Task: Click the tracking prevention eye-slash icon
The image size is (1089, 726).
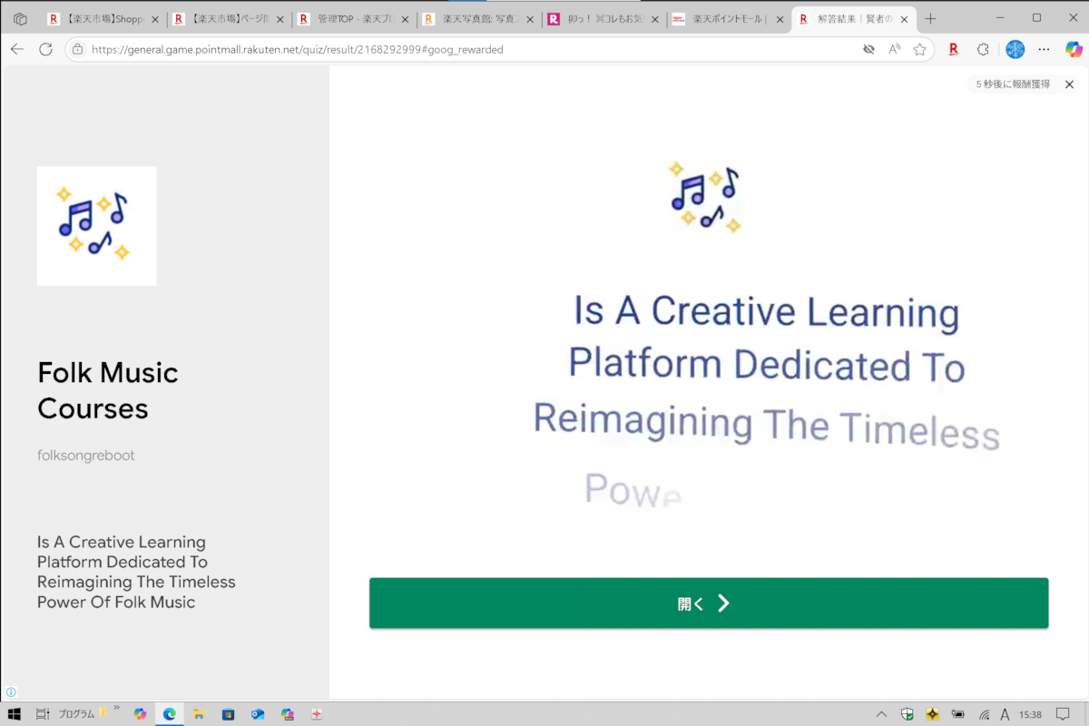Action: 868,50
